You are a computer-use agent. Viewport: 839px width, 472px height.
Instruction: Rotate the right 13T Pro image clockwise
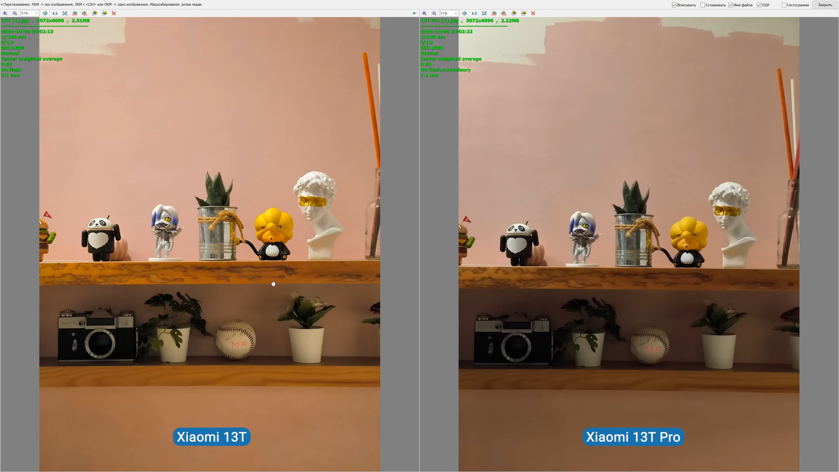point(504,13)
